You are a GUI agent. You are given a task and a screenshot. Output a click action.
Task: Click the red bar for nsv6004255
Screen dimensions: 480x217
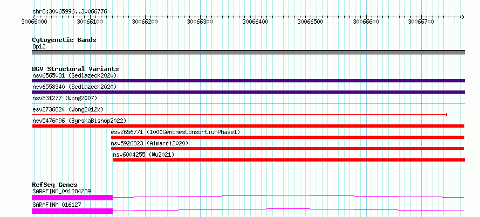[289, 160]
